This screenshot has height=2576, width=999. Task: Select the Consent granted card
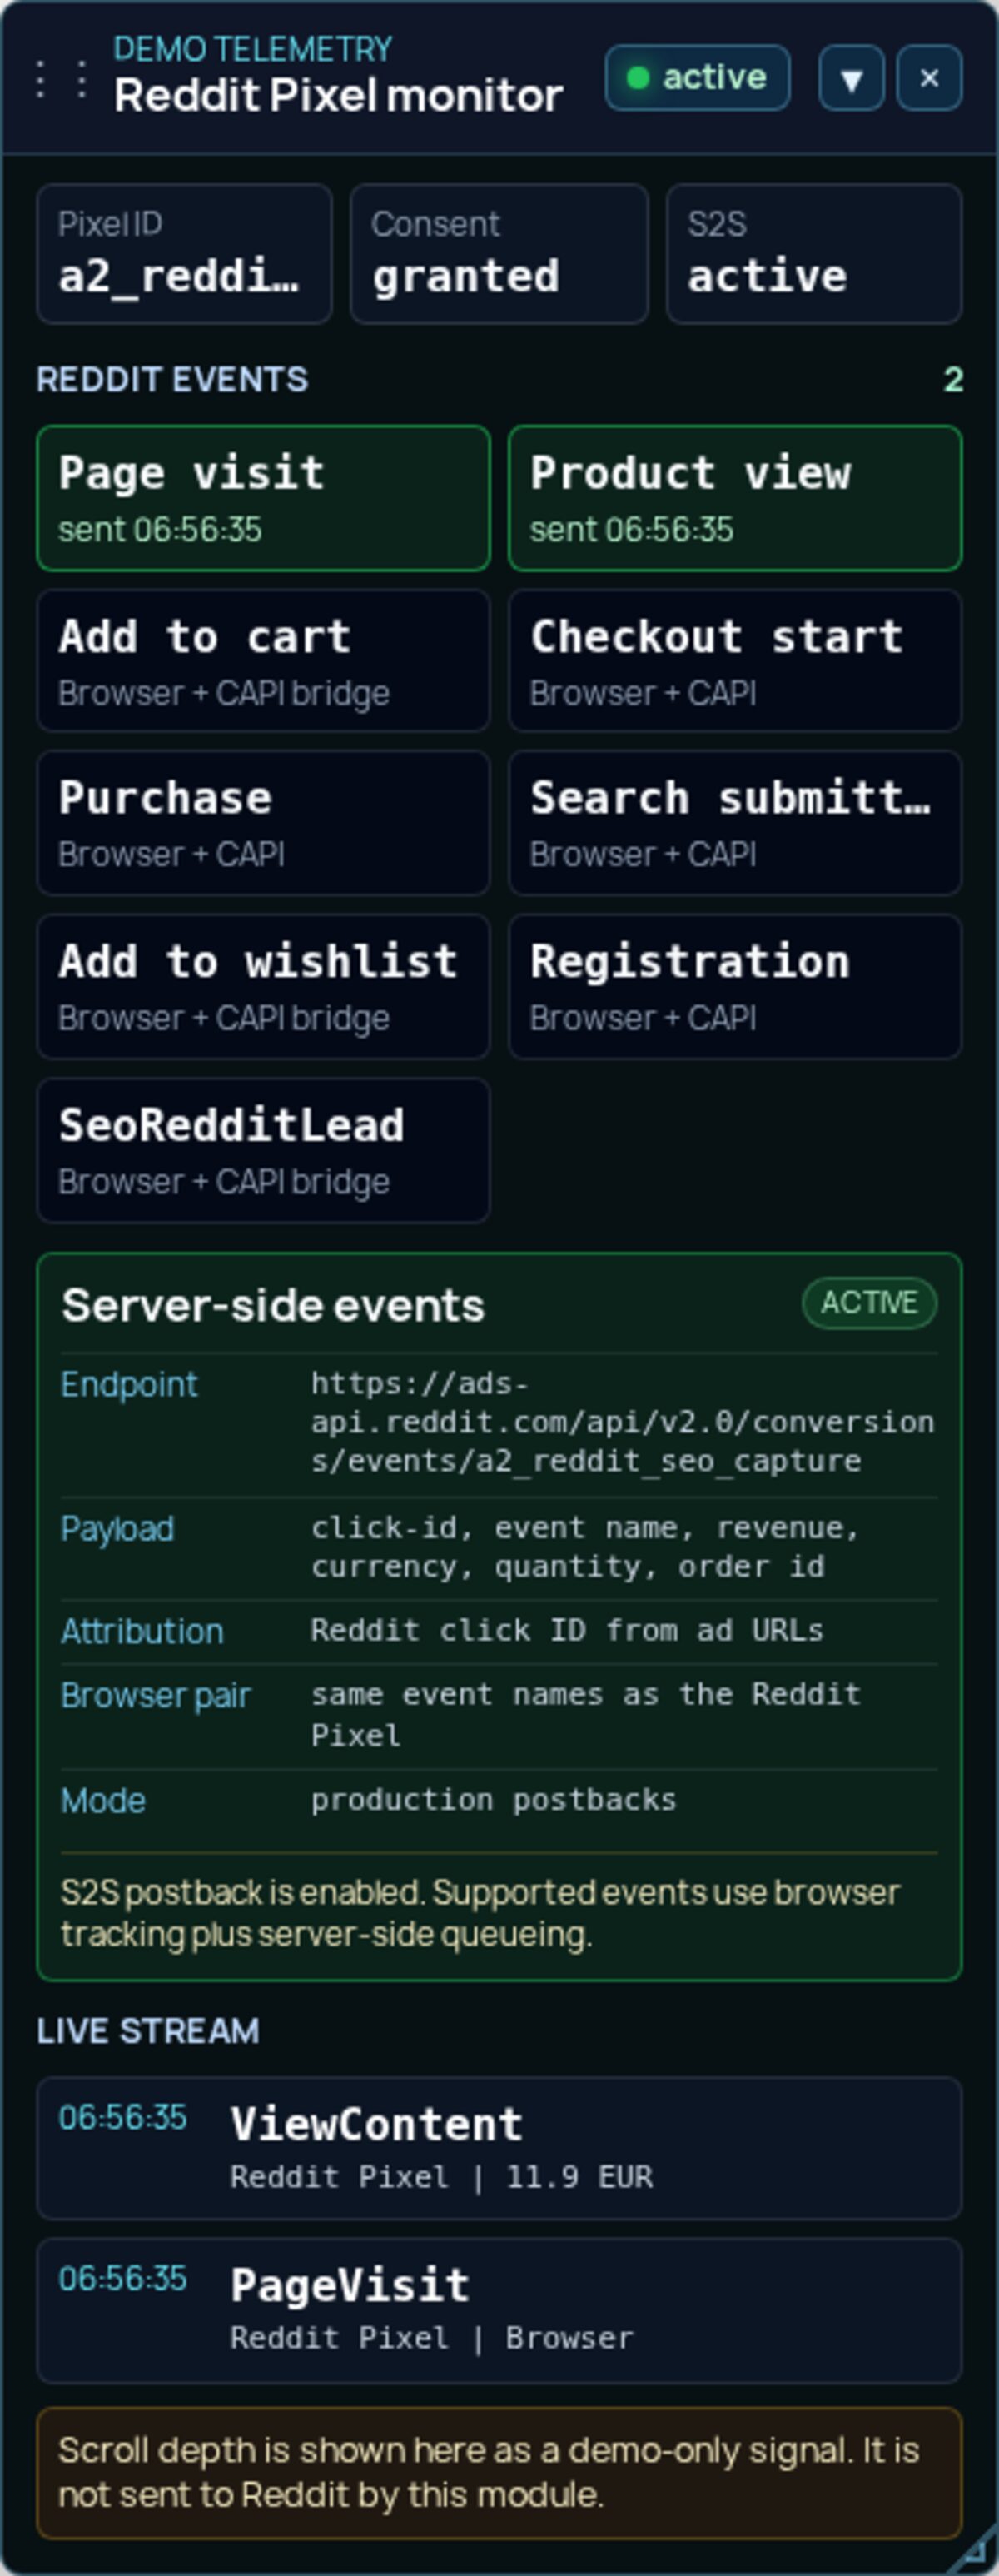[499, 254]
